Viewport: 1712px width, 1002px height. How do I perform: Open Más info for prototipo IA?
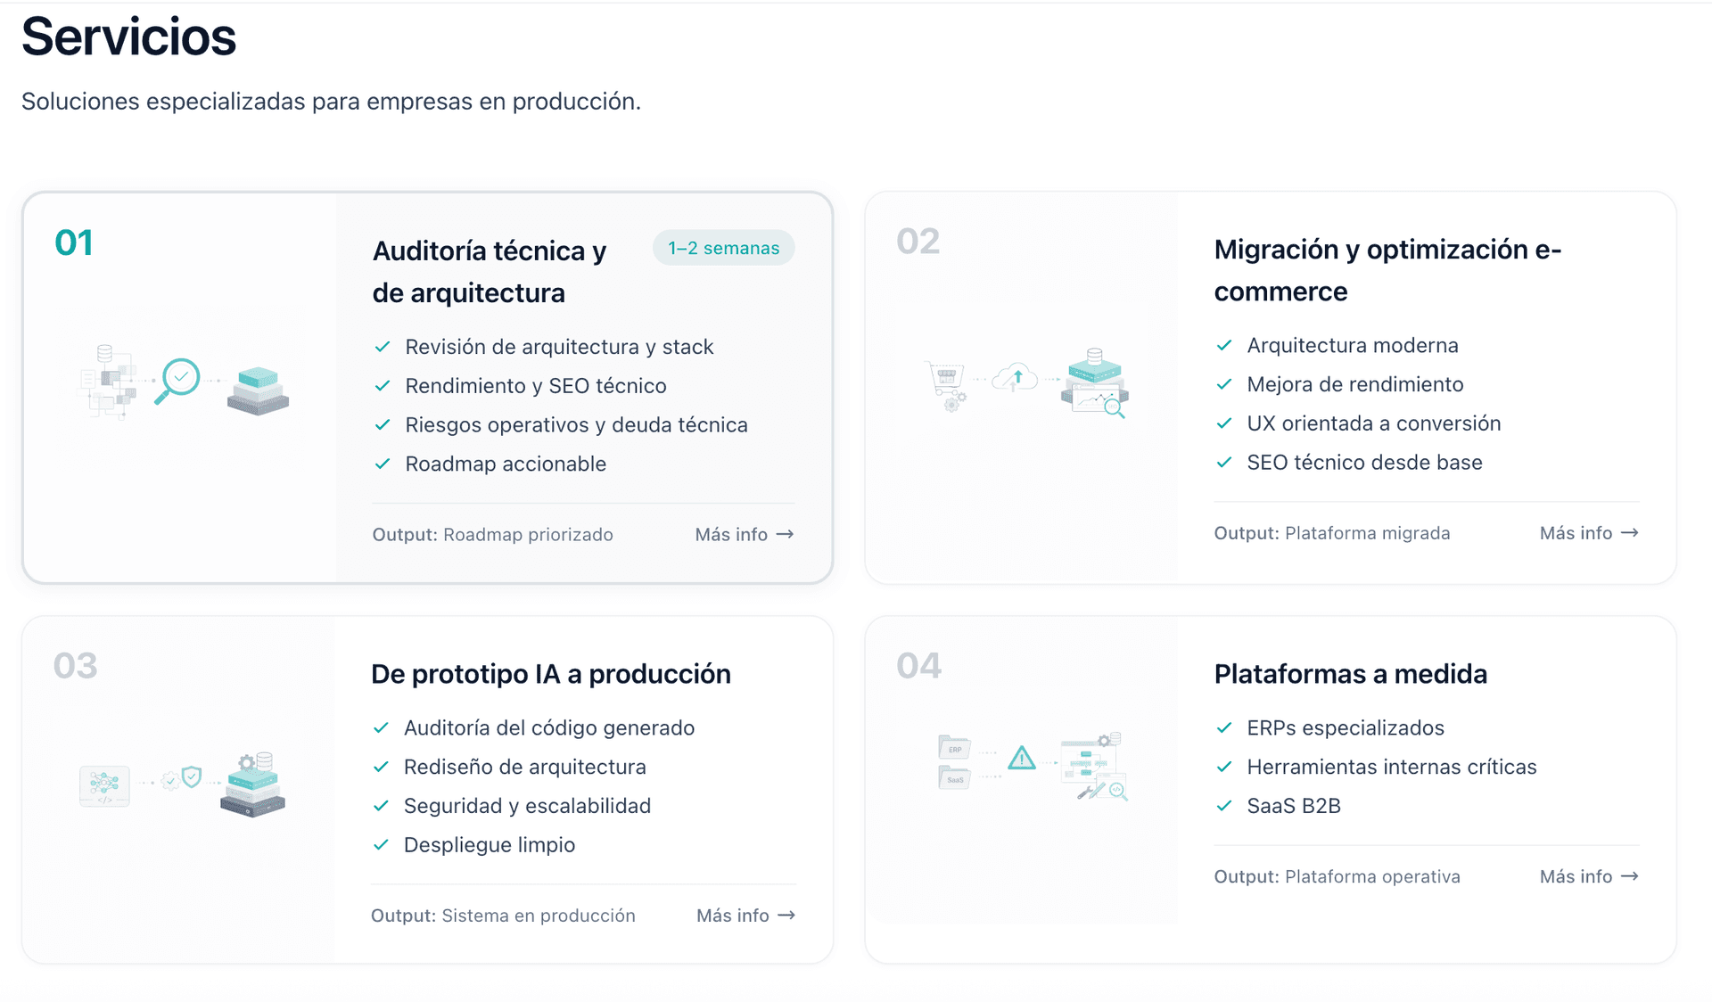(745, 916)
